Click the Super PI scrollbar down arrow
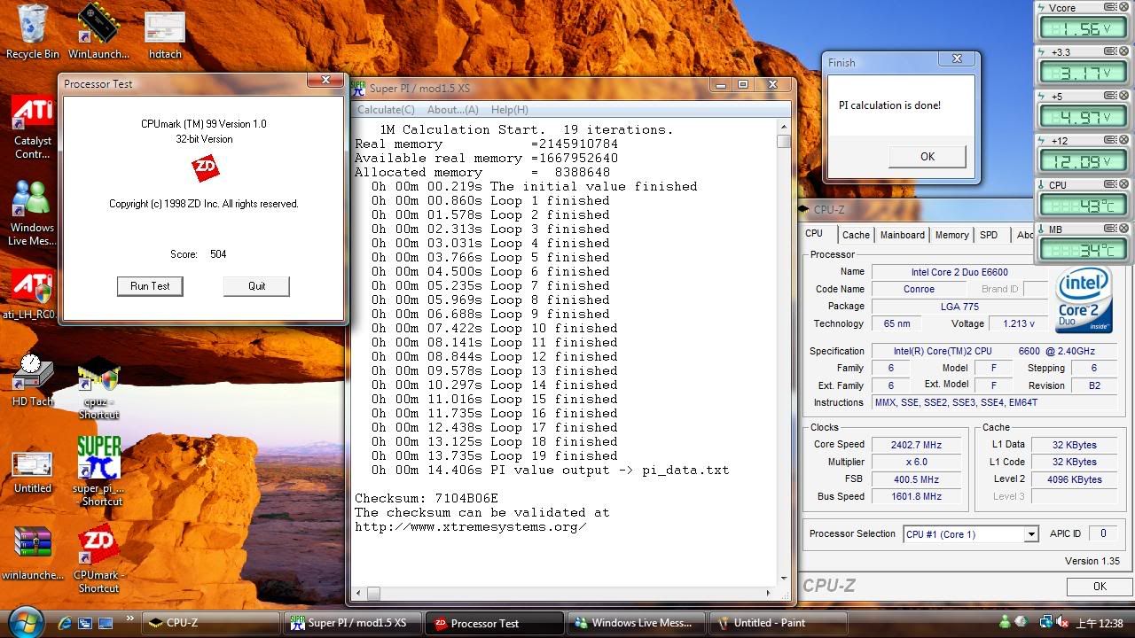The height and width of the screenshot is (638, 1135). 784,579
